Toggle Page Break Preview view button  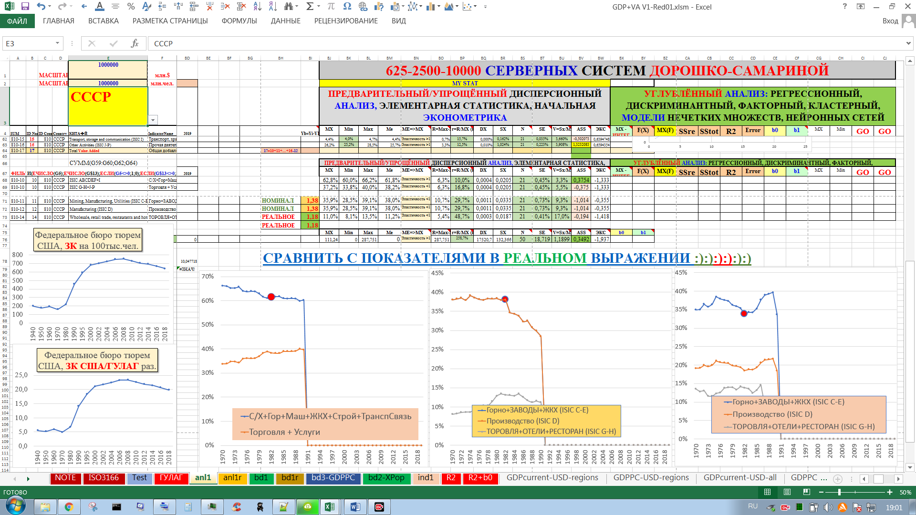(806, 492)
